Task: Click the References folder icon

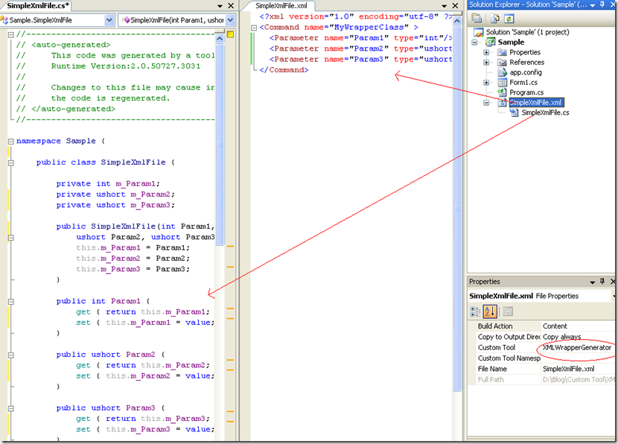Action: [x=502, y=63]
